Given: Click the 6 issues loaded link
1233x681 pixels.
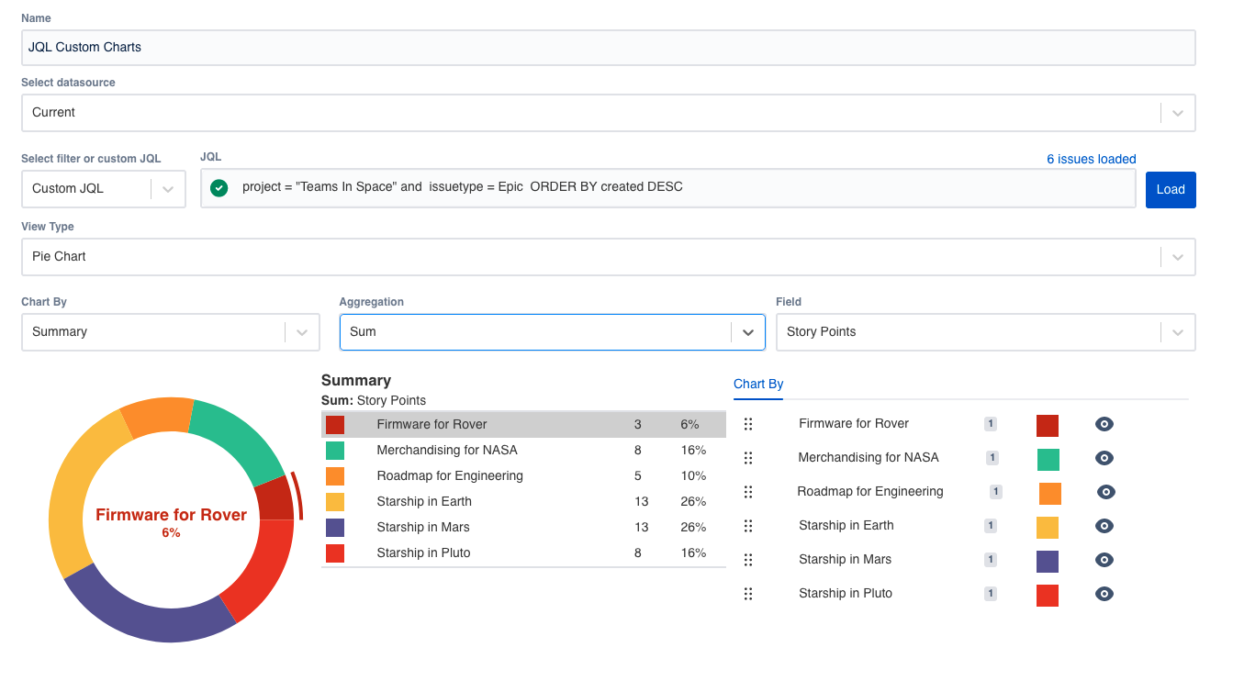Looking at the screenshot, I should pos(1092,159).
